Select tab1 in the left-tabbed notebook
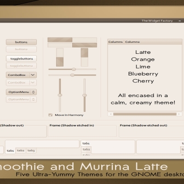Screen dimensions: 184x184 [86, 144]
